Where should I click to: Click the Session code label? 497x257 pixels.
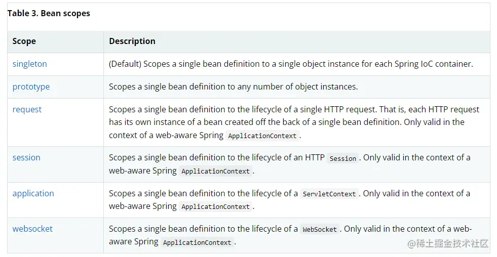point(342,158)
